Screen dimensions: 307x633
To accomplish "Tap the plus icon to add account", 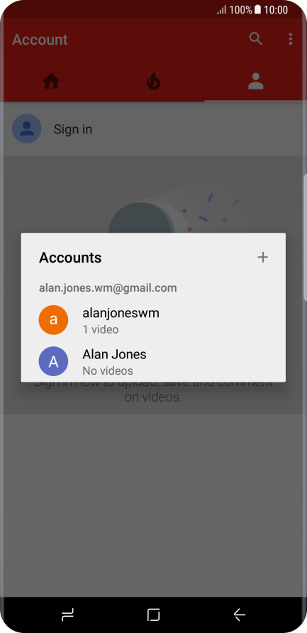I will [x=262, y=257].
